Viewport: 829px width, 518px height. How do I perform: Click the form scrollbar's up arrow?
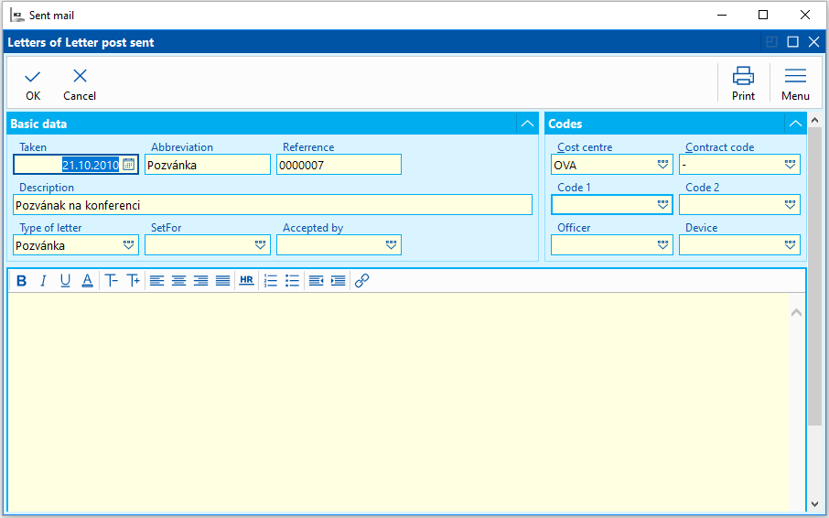point(814,121)
